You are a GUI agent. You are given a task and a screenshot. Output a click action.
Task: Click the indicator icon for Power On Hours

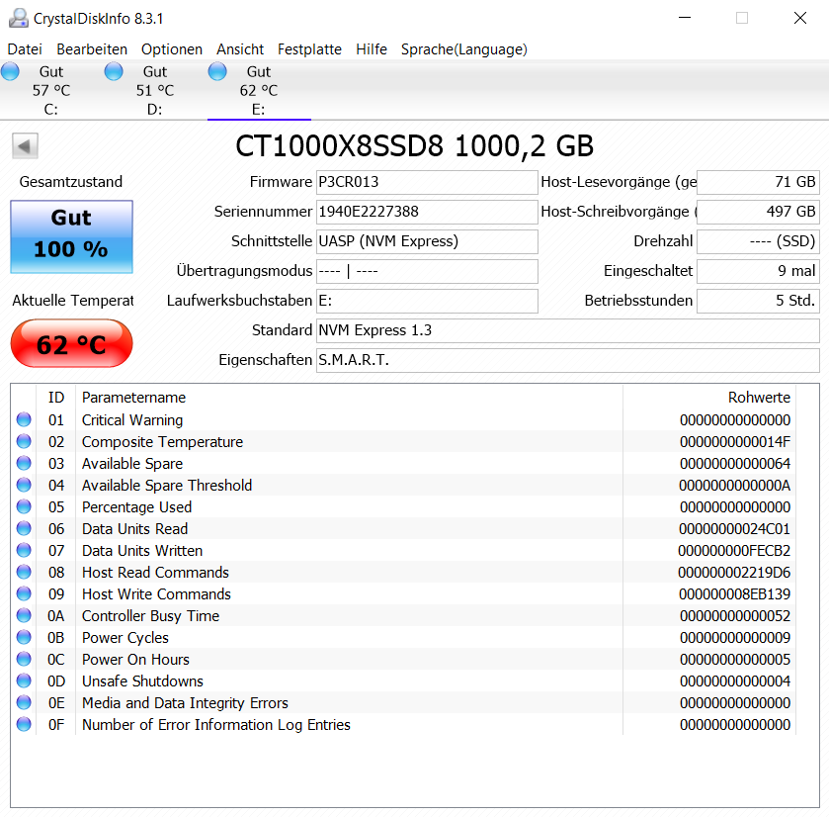coord(24,660)
